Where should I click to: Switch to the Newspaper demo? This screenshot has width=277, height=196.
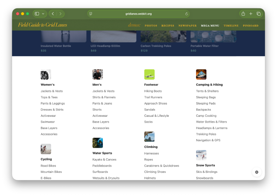click(188, 26)
